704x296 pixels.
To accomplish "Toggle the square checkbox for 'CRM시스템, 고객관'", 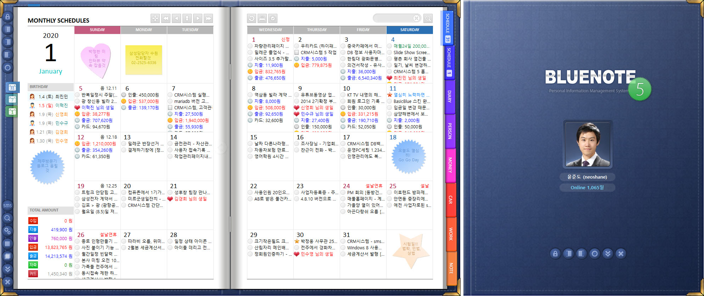I will click(x=170, y=108).
